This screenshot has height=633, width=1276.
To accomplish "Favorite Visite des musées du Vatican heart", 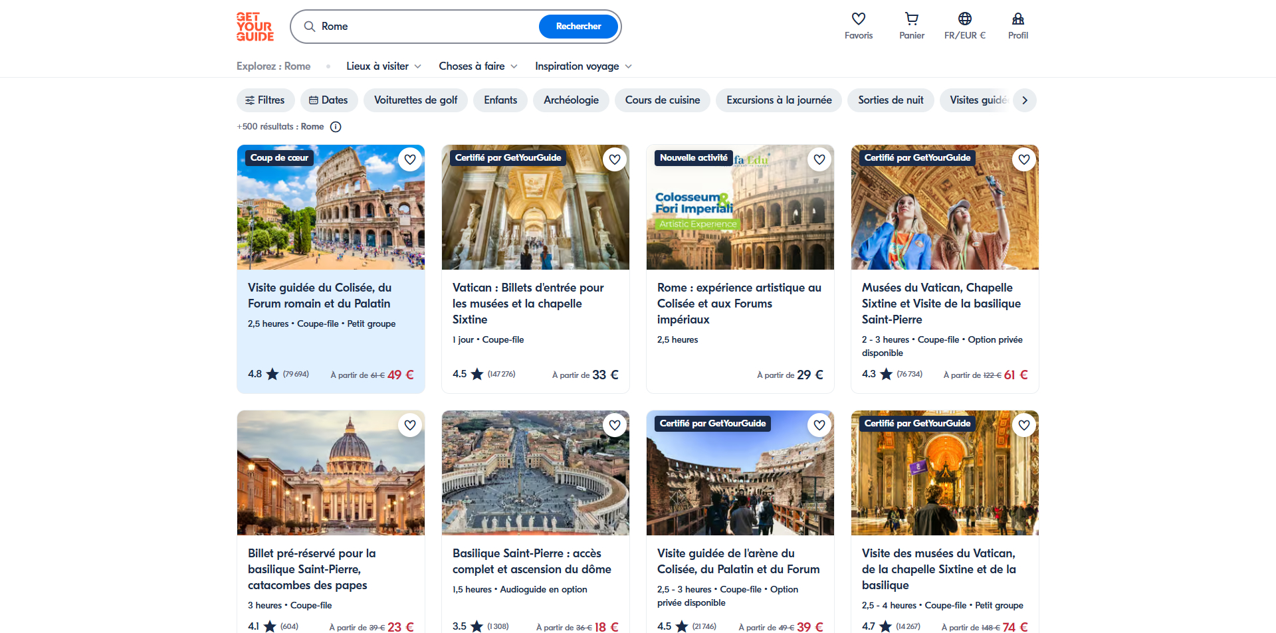I will [x=1024, y=425].
